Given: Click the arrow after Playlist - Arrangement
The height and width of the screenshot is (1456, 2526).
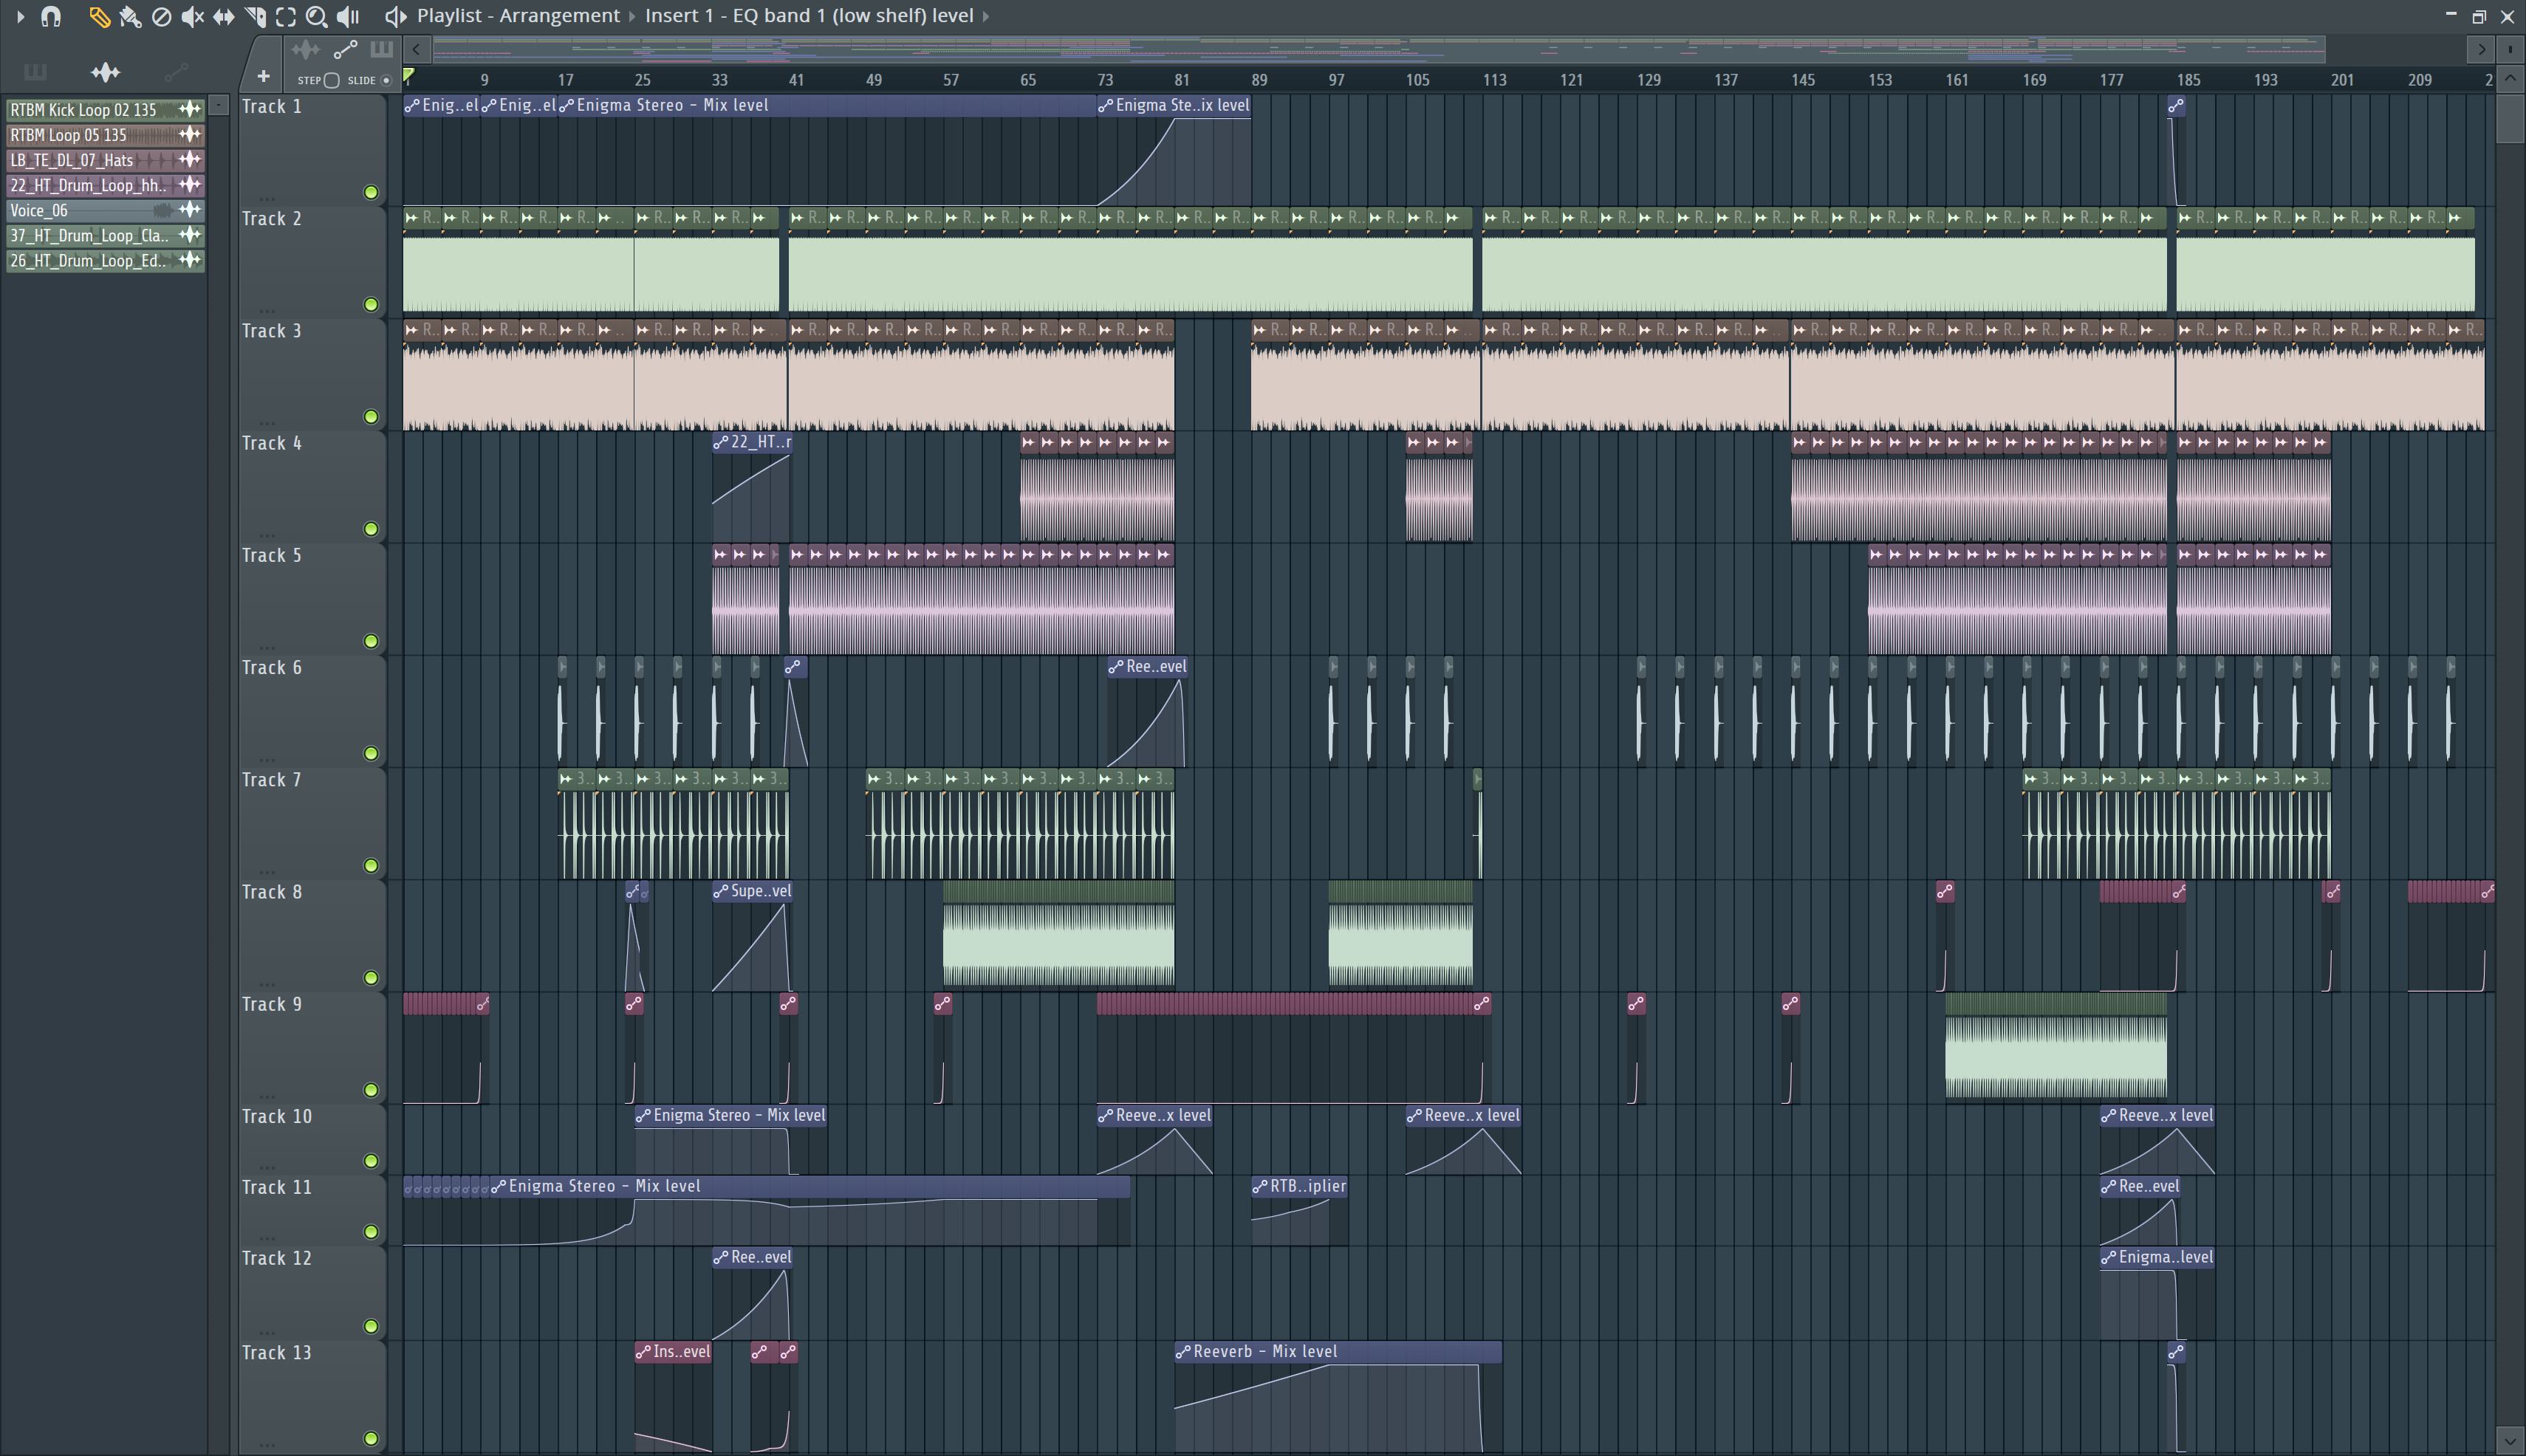Looking at the screenshot, I should point(632,16).
